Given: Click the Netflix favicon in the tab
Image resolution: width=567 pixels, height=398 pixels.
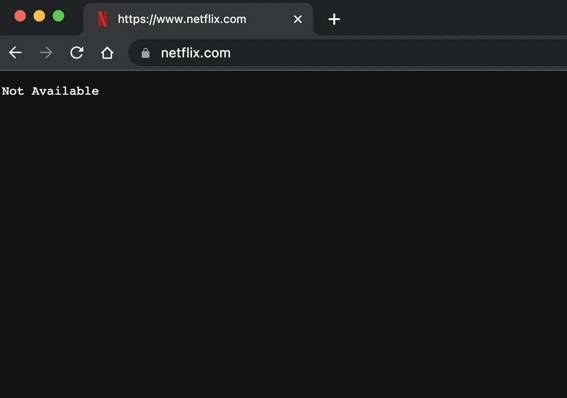Looking at the screenshot, I should [x=102, y=19].
